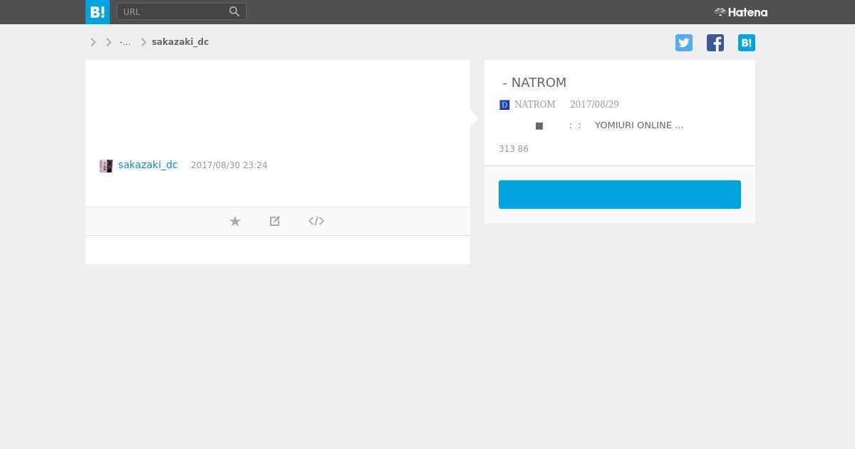Share on Twitter icon

(684, 43)
